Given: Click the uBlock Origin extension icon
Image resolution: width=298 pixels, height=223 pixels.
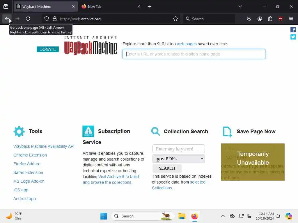Looking at the screenshot, I should pyautogui.click(x=281, y=19).
